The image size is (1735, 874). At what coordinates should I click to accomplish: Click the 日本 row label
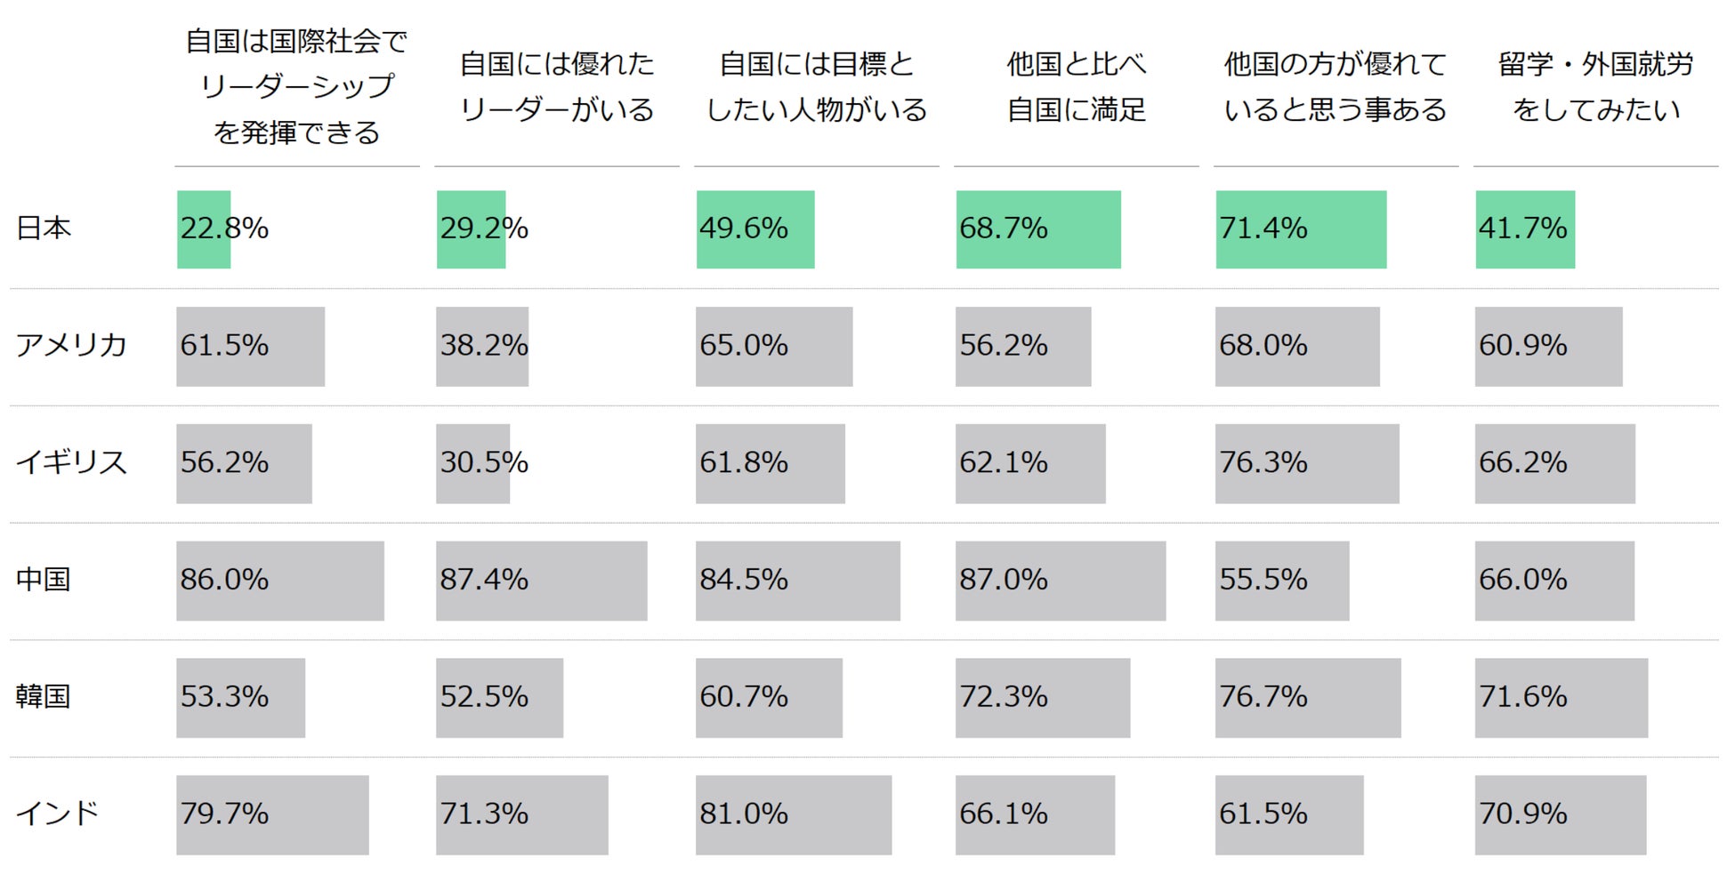tap(44, 229)
